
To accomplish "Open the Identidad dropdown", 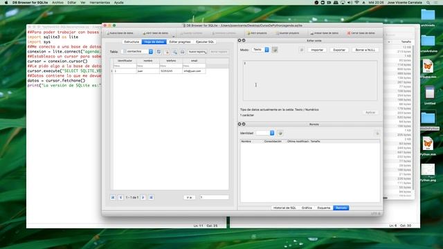I will [265, 133].
